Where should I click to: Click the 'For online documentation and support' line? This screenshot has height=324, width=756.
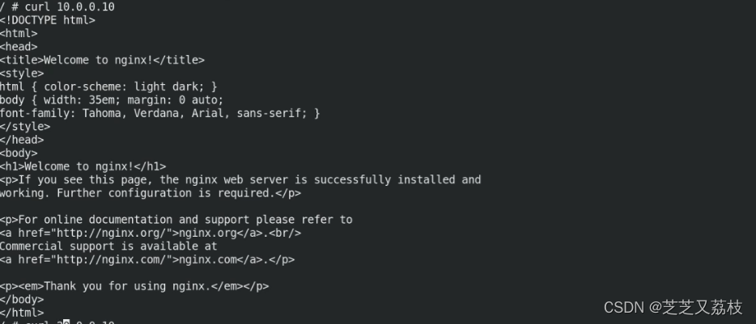(176, 219)
